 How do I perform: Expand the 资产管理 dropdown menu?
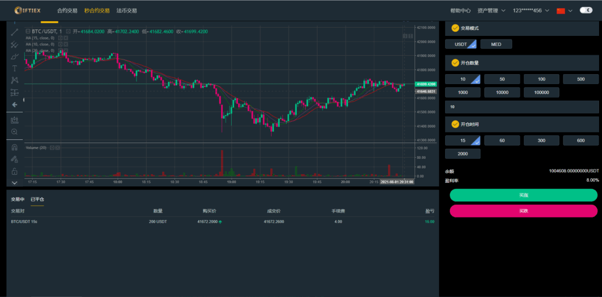point(491,11)
